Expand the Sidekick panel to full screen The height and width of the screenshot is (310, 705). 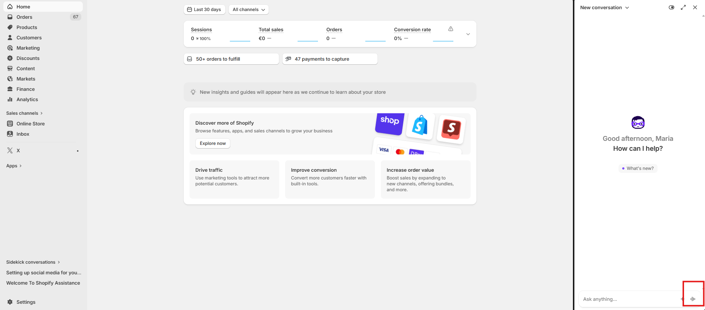(683, 7)
